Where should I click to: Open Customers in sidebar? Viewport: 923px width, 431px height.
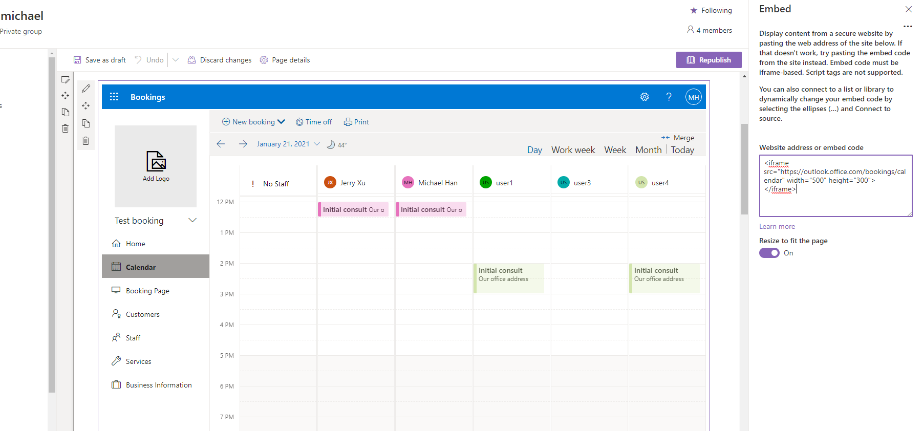click(156, 314)
